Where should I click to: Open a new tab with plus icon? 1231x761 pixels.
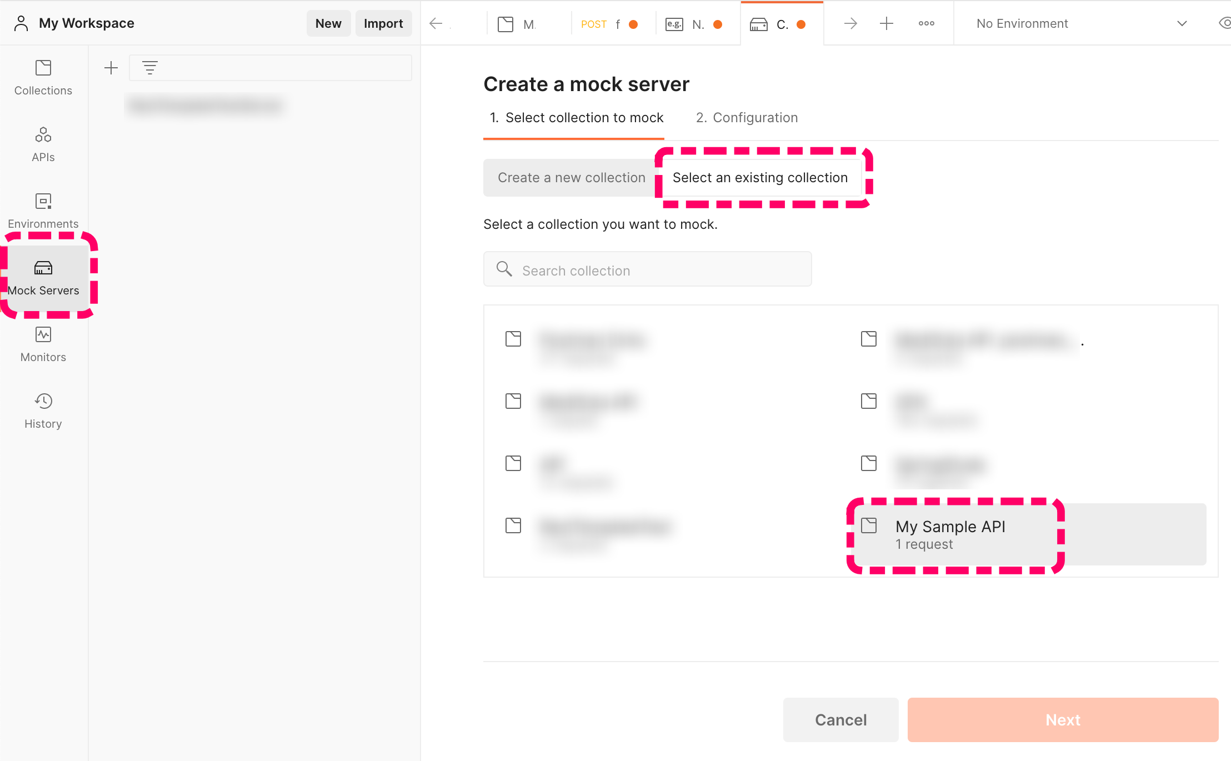point(887,23)
